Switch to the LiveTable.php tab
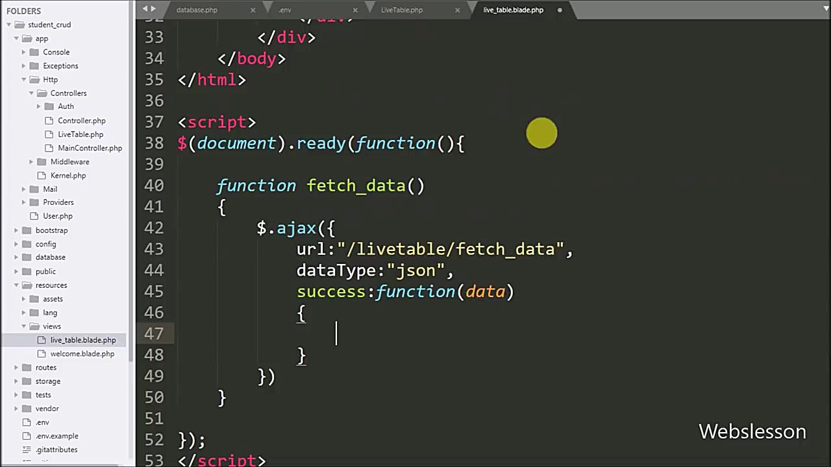The height and width of the screenshot is (467, 831). (402, 10)
